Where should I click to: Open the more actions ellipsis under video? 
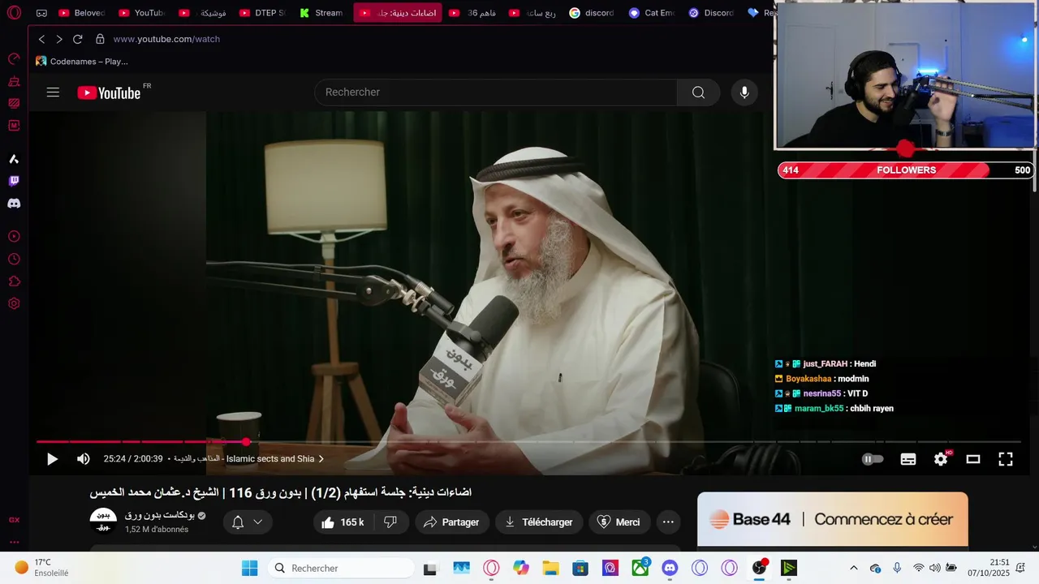click(x=668, y=522)
